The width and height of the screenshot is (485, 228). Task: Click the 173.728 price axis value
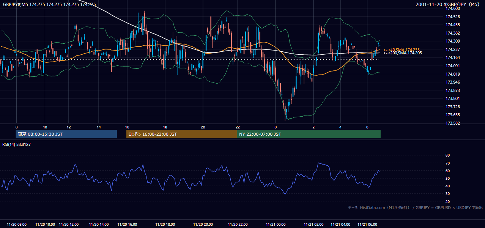coord(452,107)
